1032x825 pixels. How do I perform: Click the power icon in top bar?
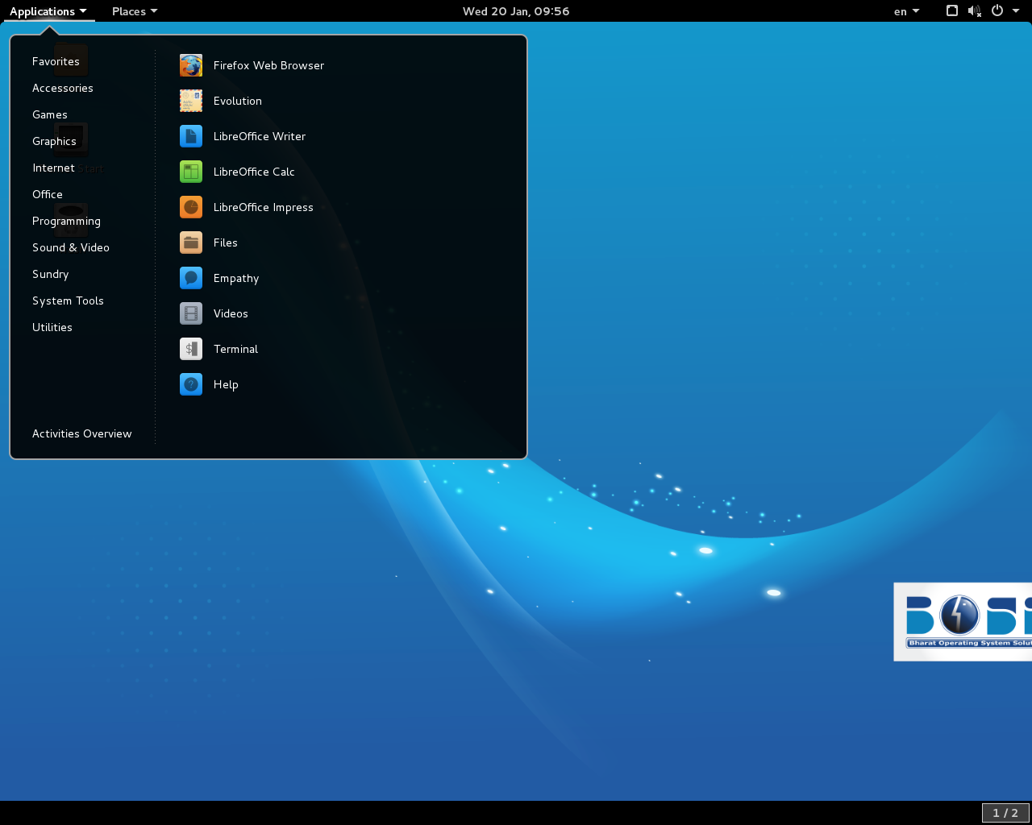[997, 10]
